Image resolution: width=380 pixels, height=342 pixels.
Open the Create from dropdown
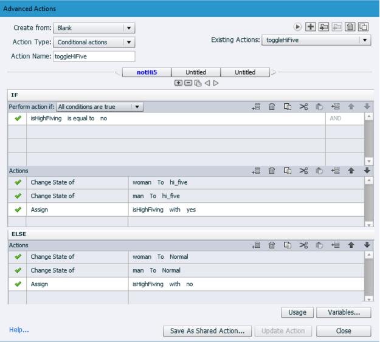[94, 28]
